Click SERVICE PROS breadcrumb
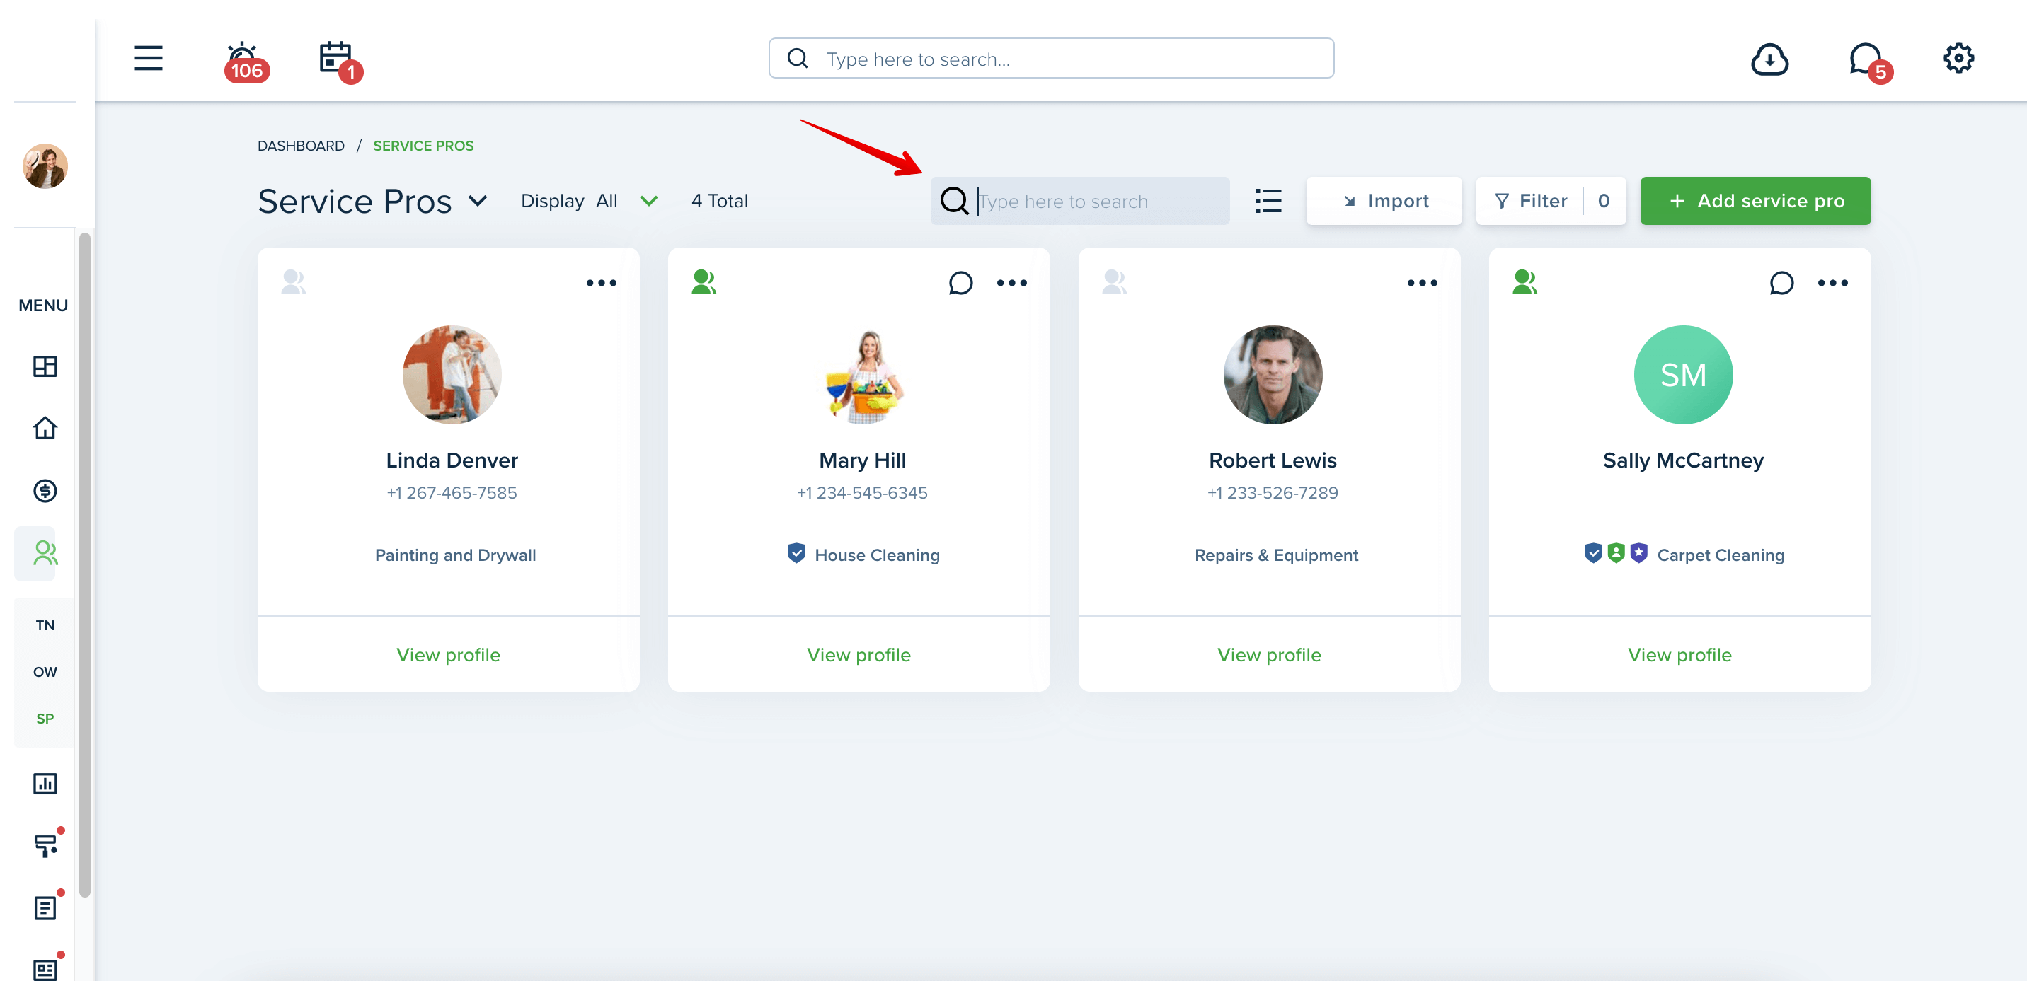2027x981 pixels. [x=423, y=146]
